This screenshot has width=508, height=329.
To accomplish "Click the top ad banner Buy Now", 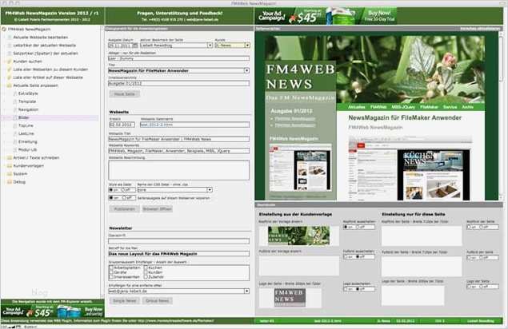I will pyautogui.click(x=379, y=15).
